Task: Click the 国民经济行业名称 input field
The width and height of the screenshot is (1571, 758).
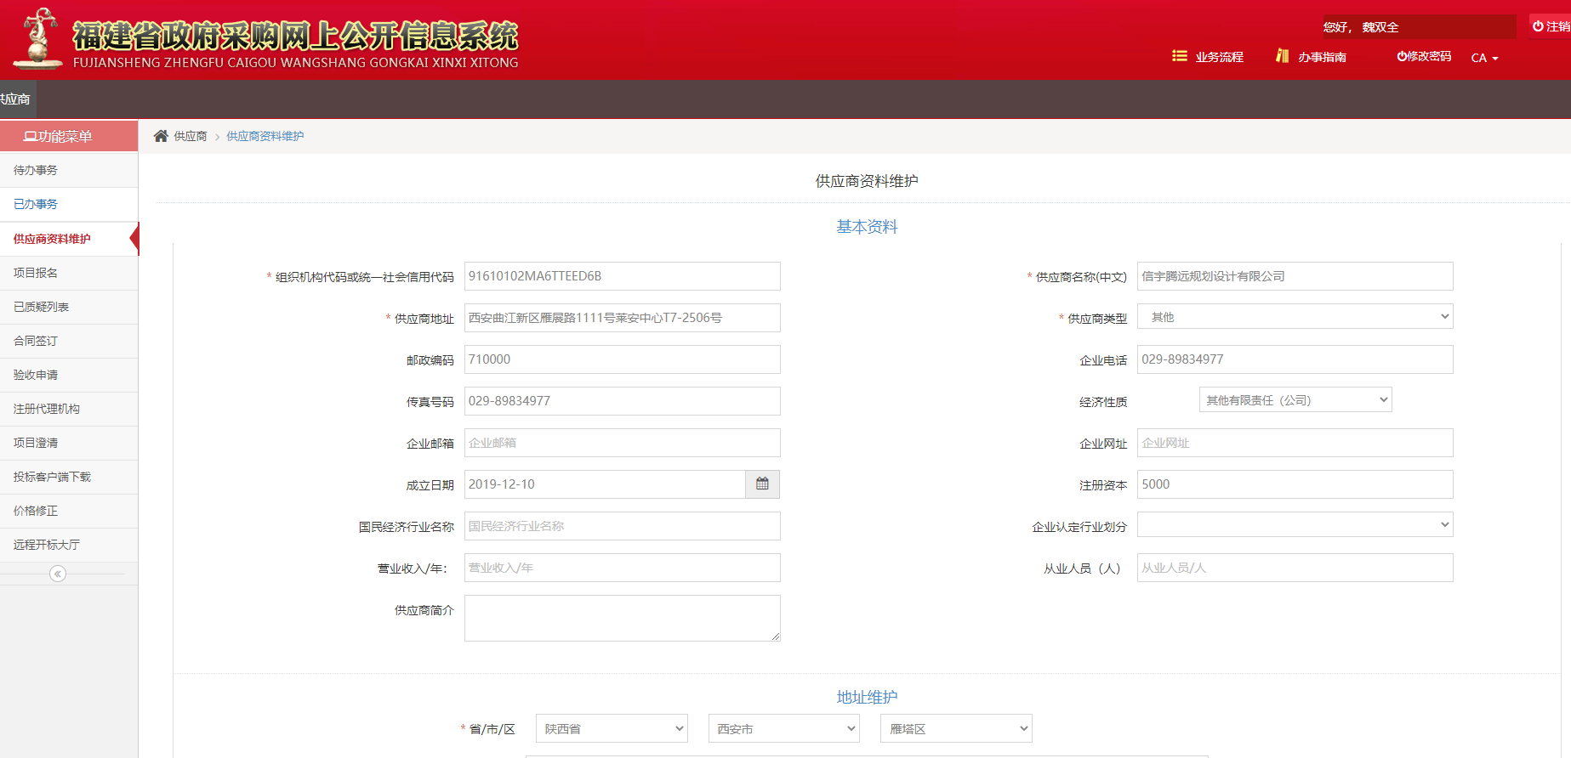Action: coord(622,526)
